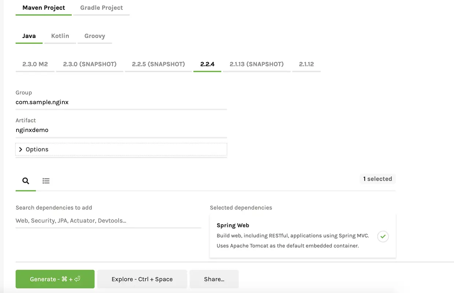
Task: Choose Java as the language
Action: (29, 36)
